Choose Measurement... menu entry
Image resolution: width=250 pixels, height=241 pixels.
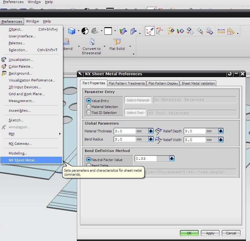tap(31, 101)
